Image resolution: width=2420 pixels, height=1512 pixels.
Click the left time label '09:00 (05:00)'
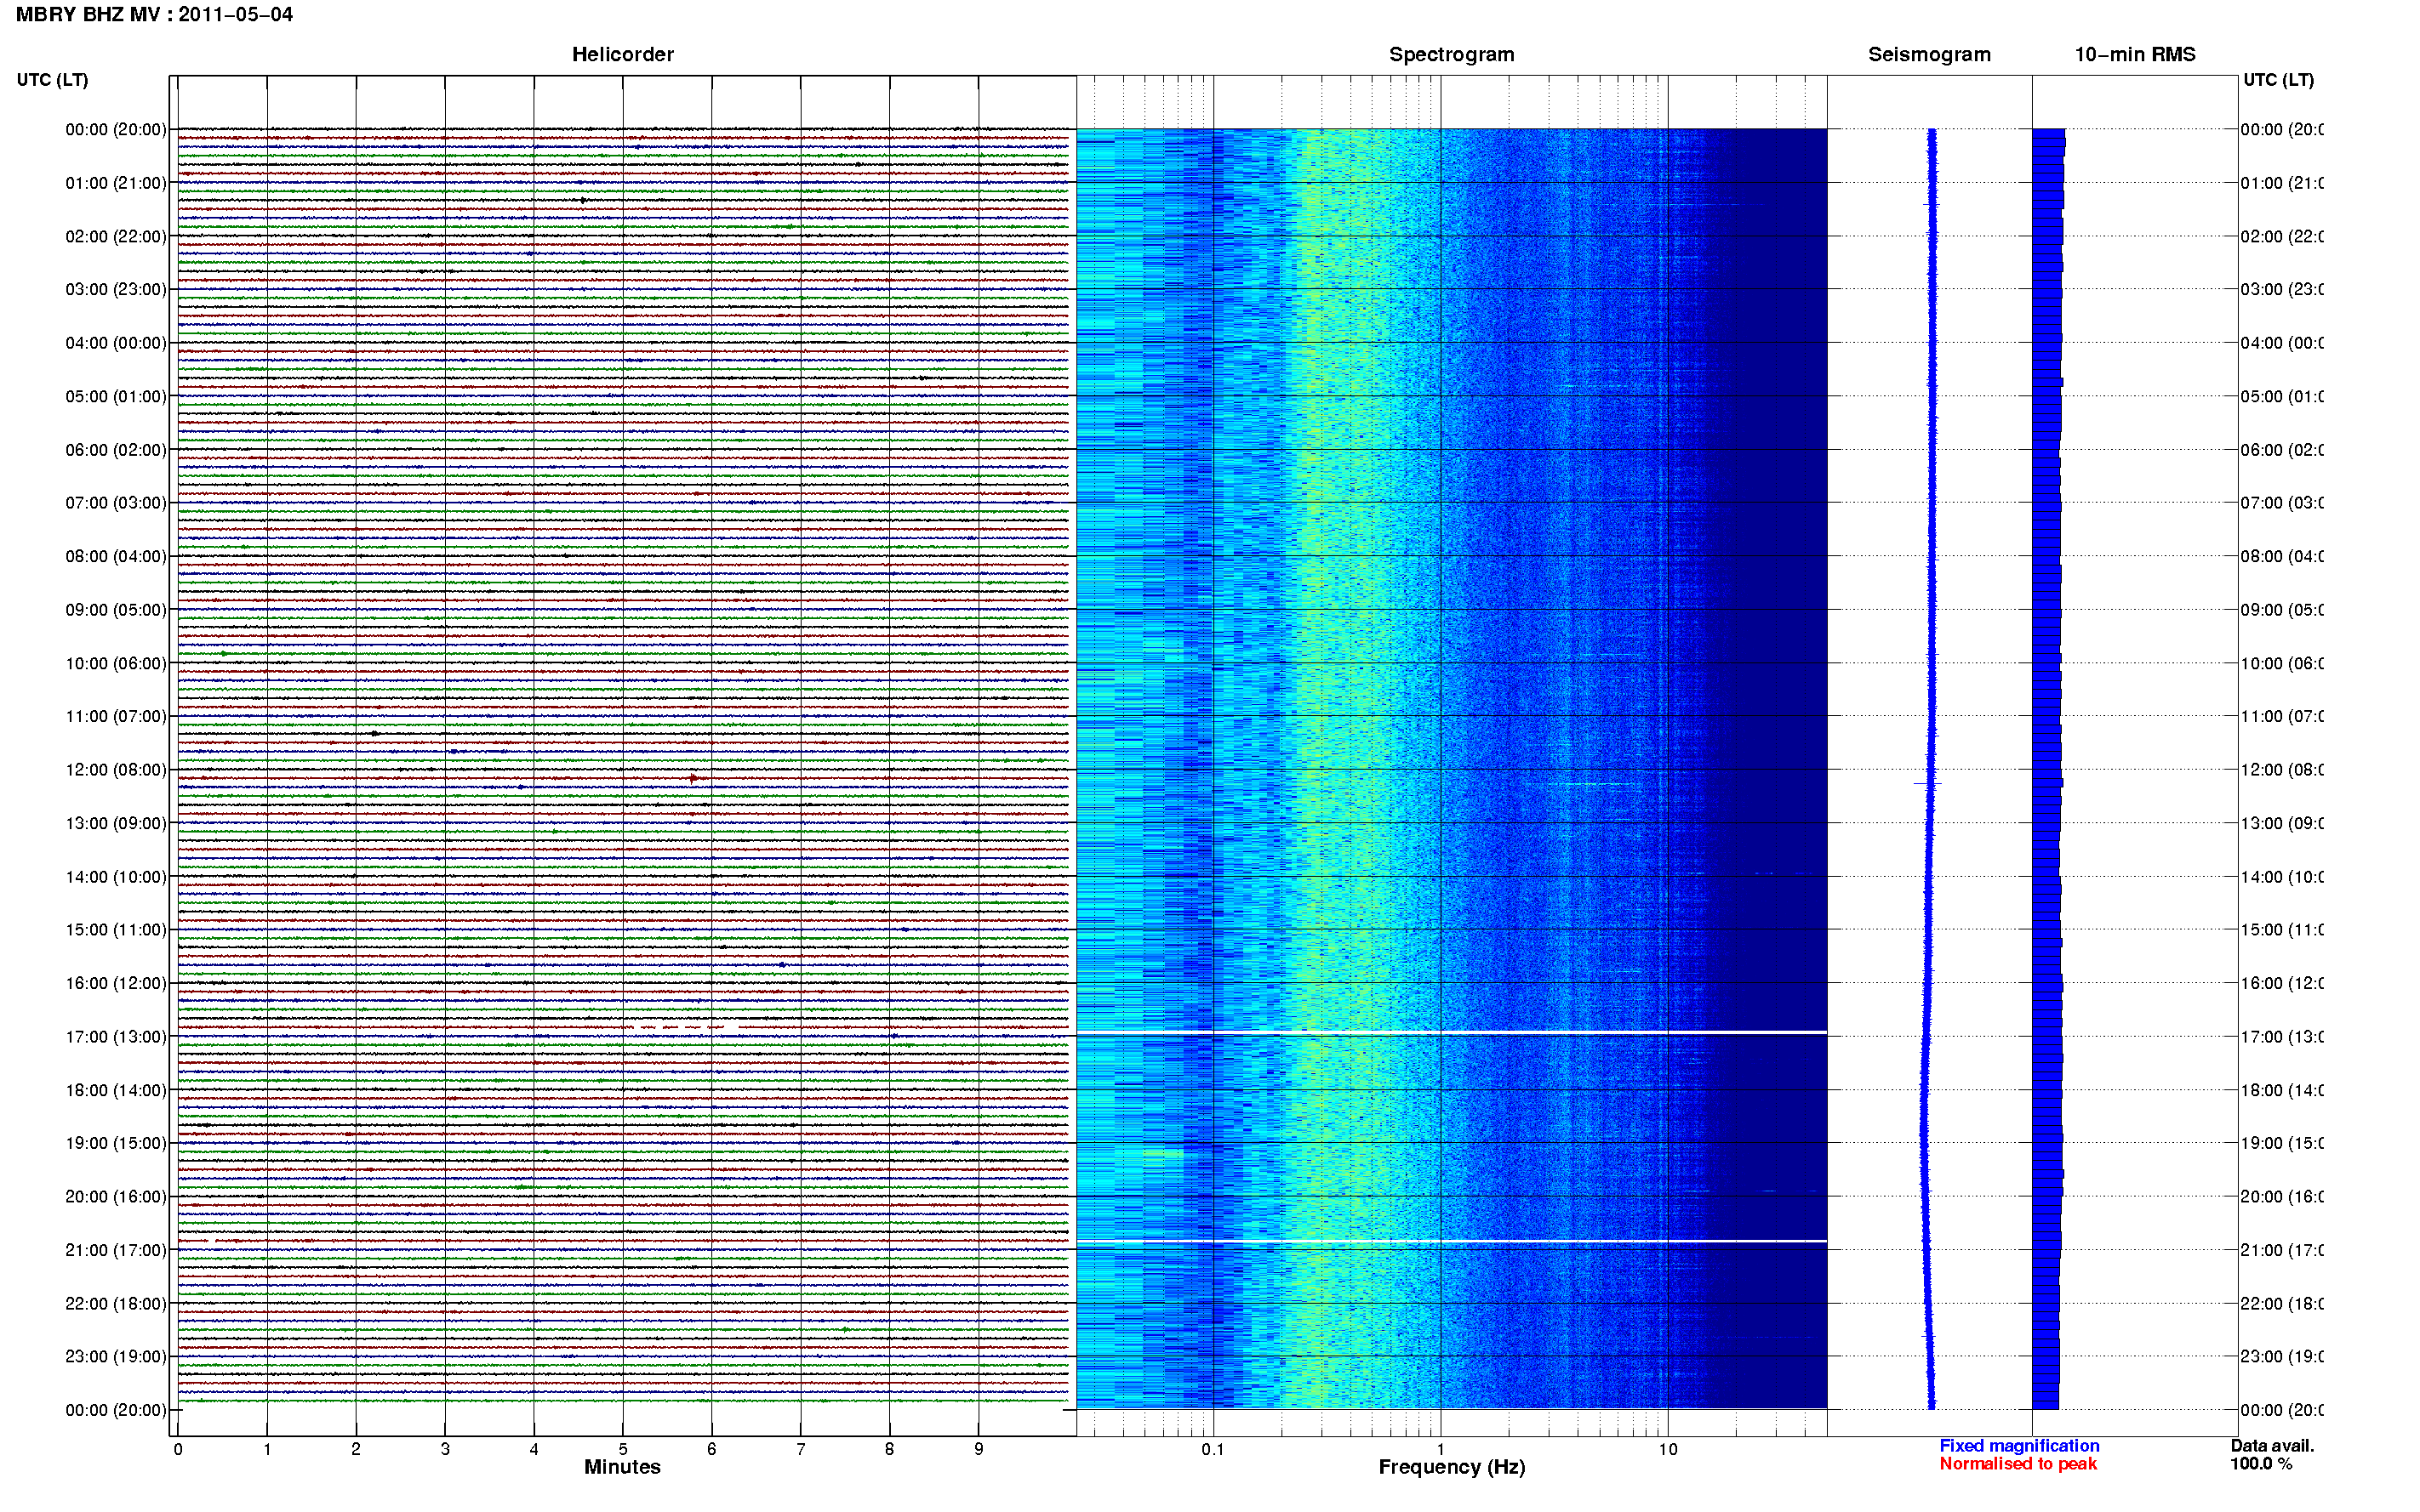[x=116, y=610]
